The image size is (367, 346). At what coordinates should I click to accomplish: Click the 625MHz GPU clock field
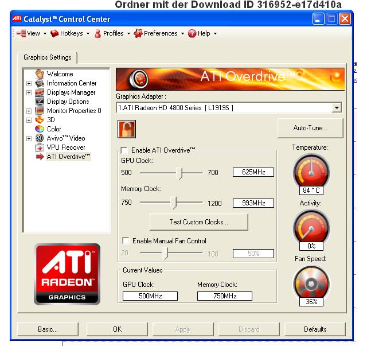[253, 172]
